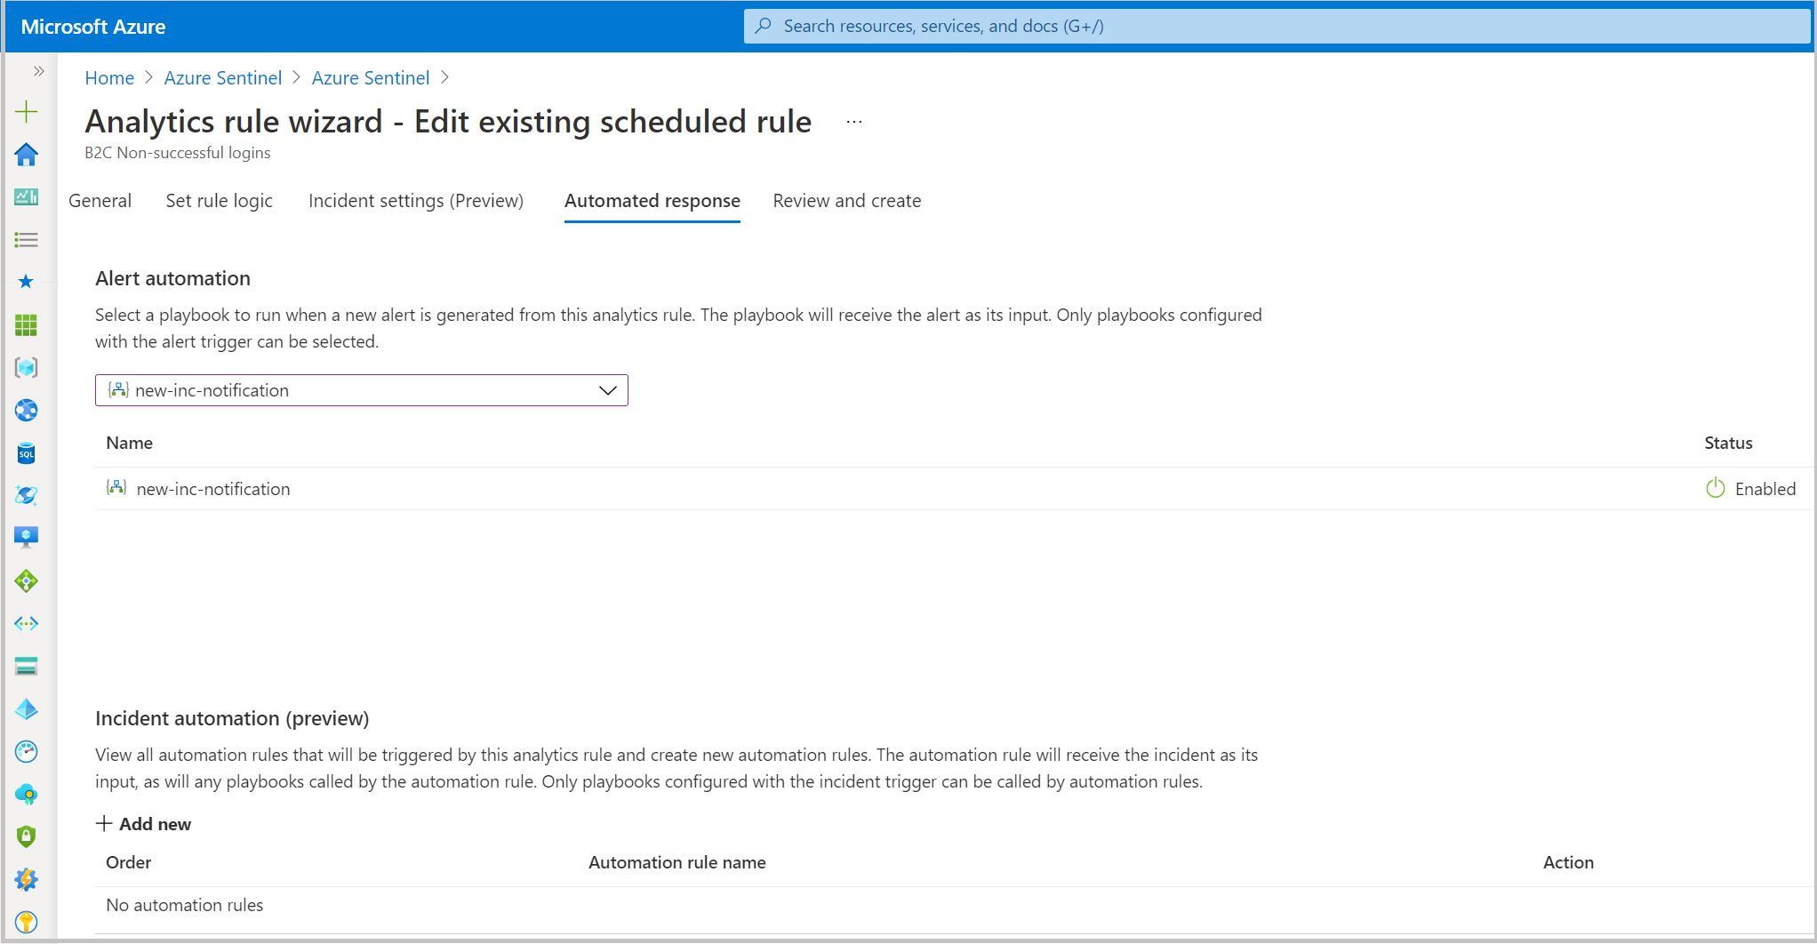Click Add new under Incident automation
Screen dimensions: 1817x944
[x=143, y=824]
